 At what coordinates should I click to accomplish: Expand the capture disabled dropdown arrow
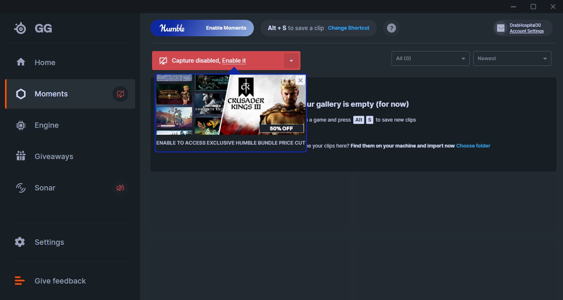pyautogui.click(x=291, y=61)
